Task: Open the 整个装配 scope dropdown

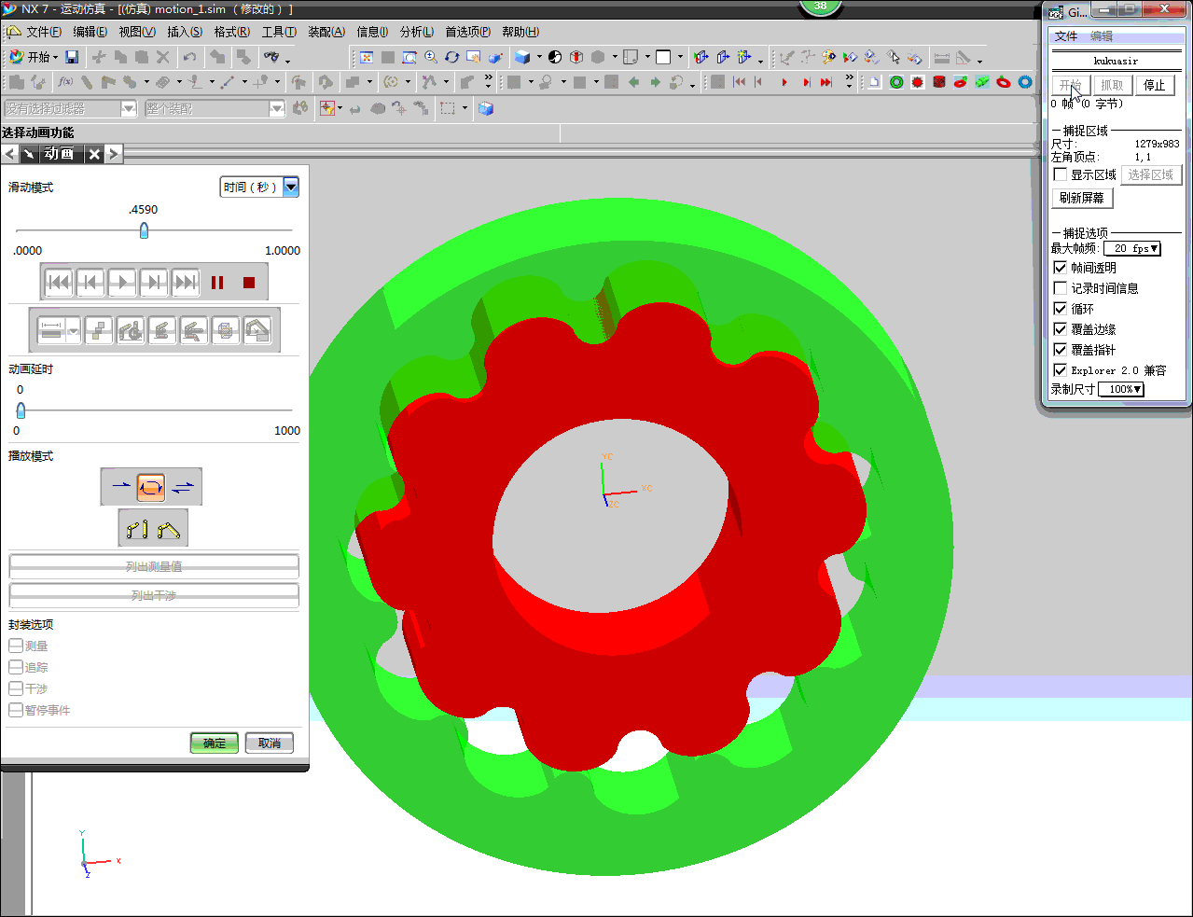Action: point(215,109)
